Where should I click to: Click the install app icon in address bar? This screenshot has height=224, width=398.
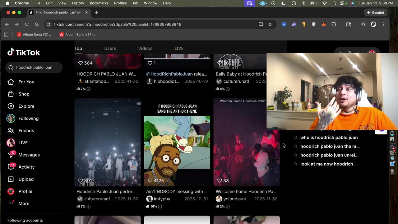click(261, 24)
